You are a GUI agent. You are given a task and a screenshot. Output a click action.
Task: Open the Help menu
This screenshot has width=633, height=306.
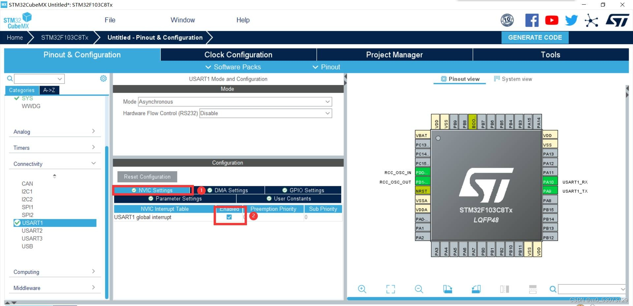(243, 20)
